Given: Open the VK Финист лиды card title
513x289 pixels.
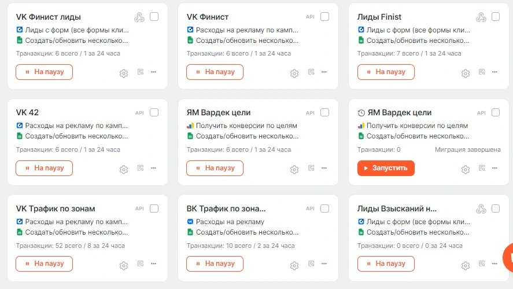Looking at the screenshot, I should click(49, 17).
